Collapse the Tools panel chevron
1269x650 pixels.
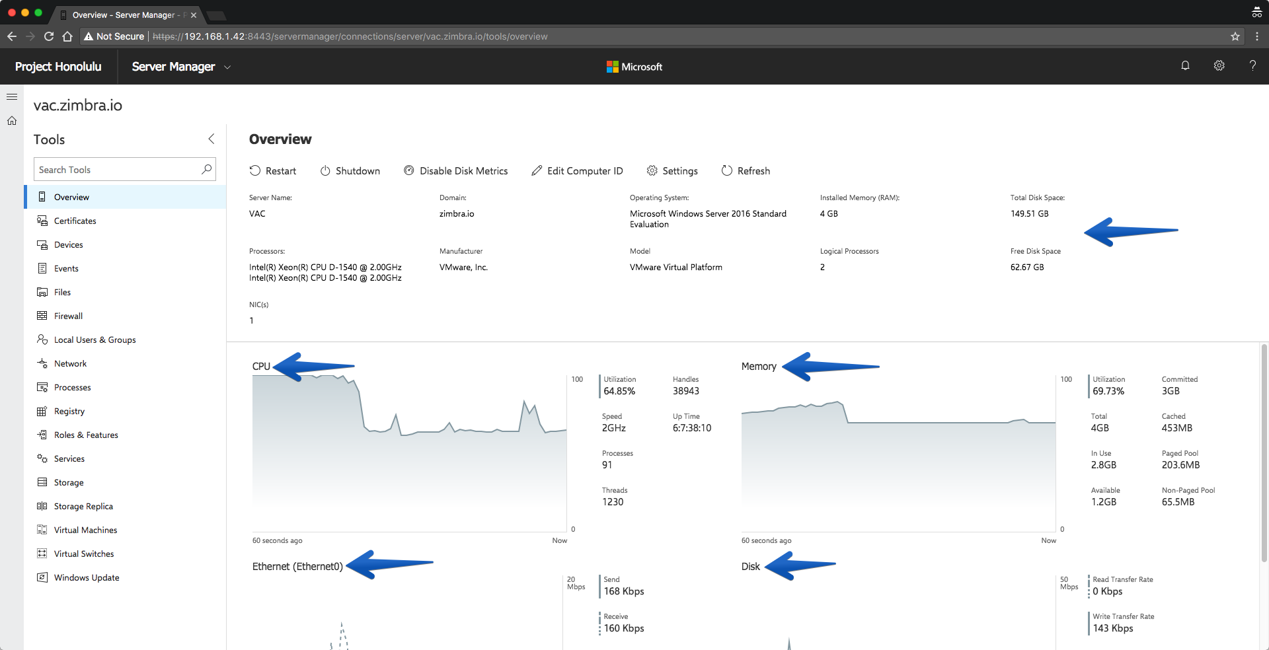click(x=211, y=139)
